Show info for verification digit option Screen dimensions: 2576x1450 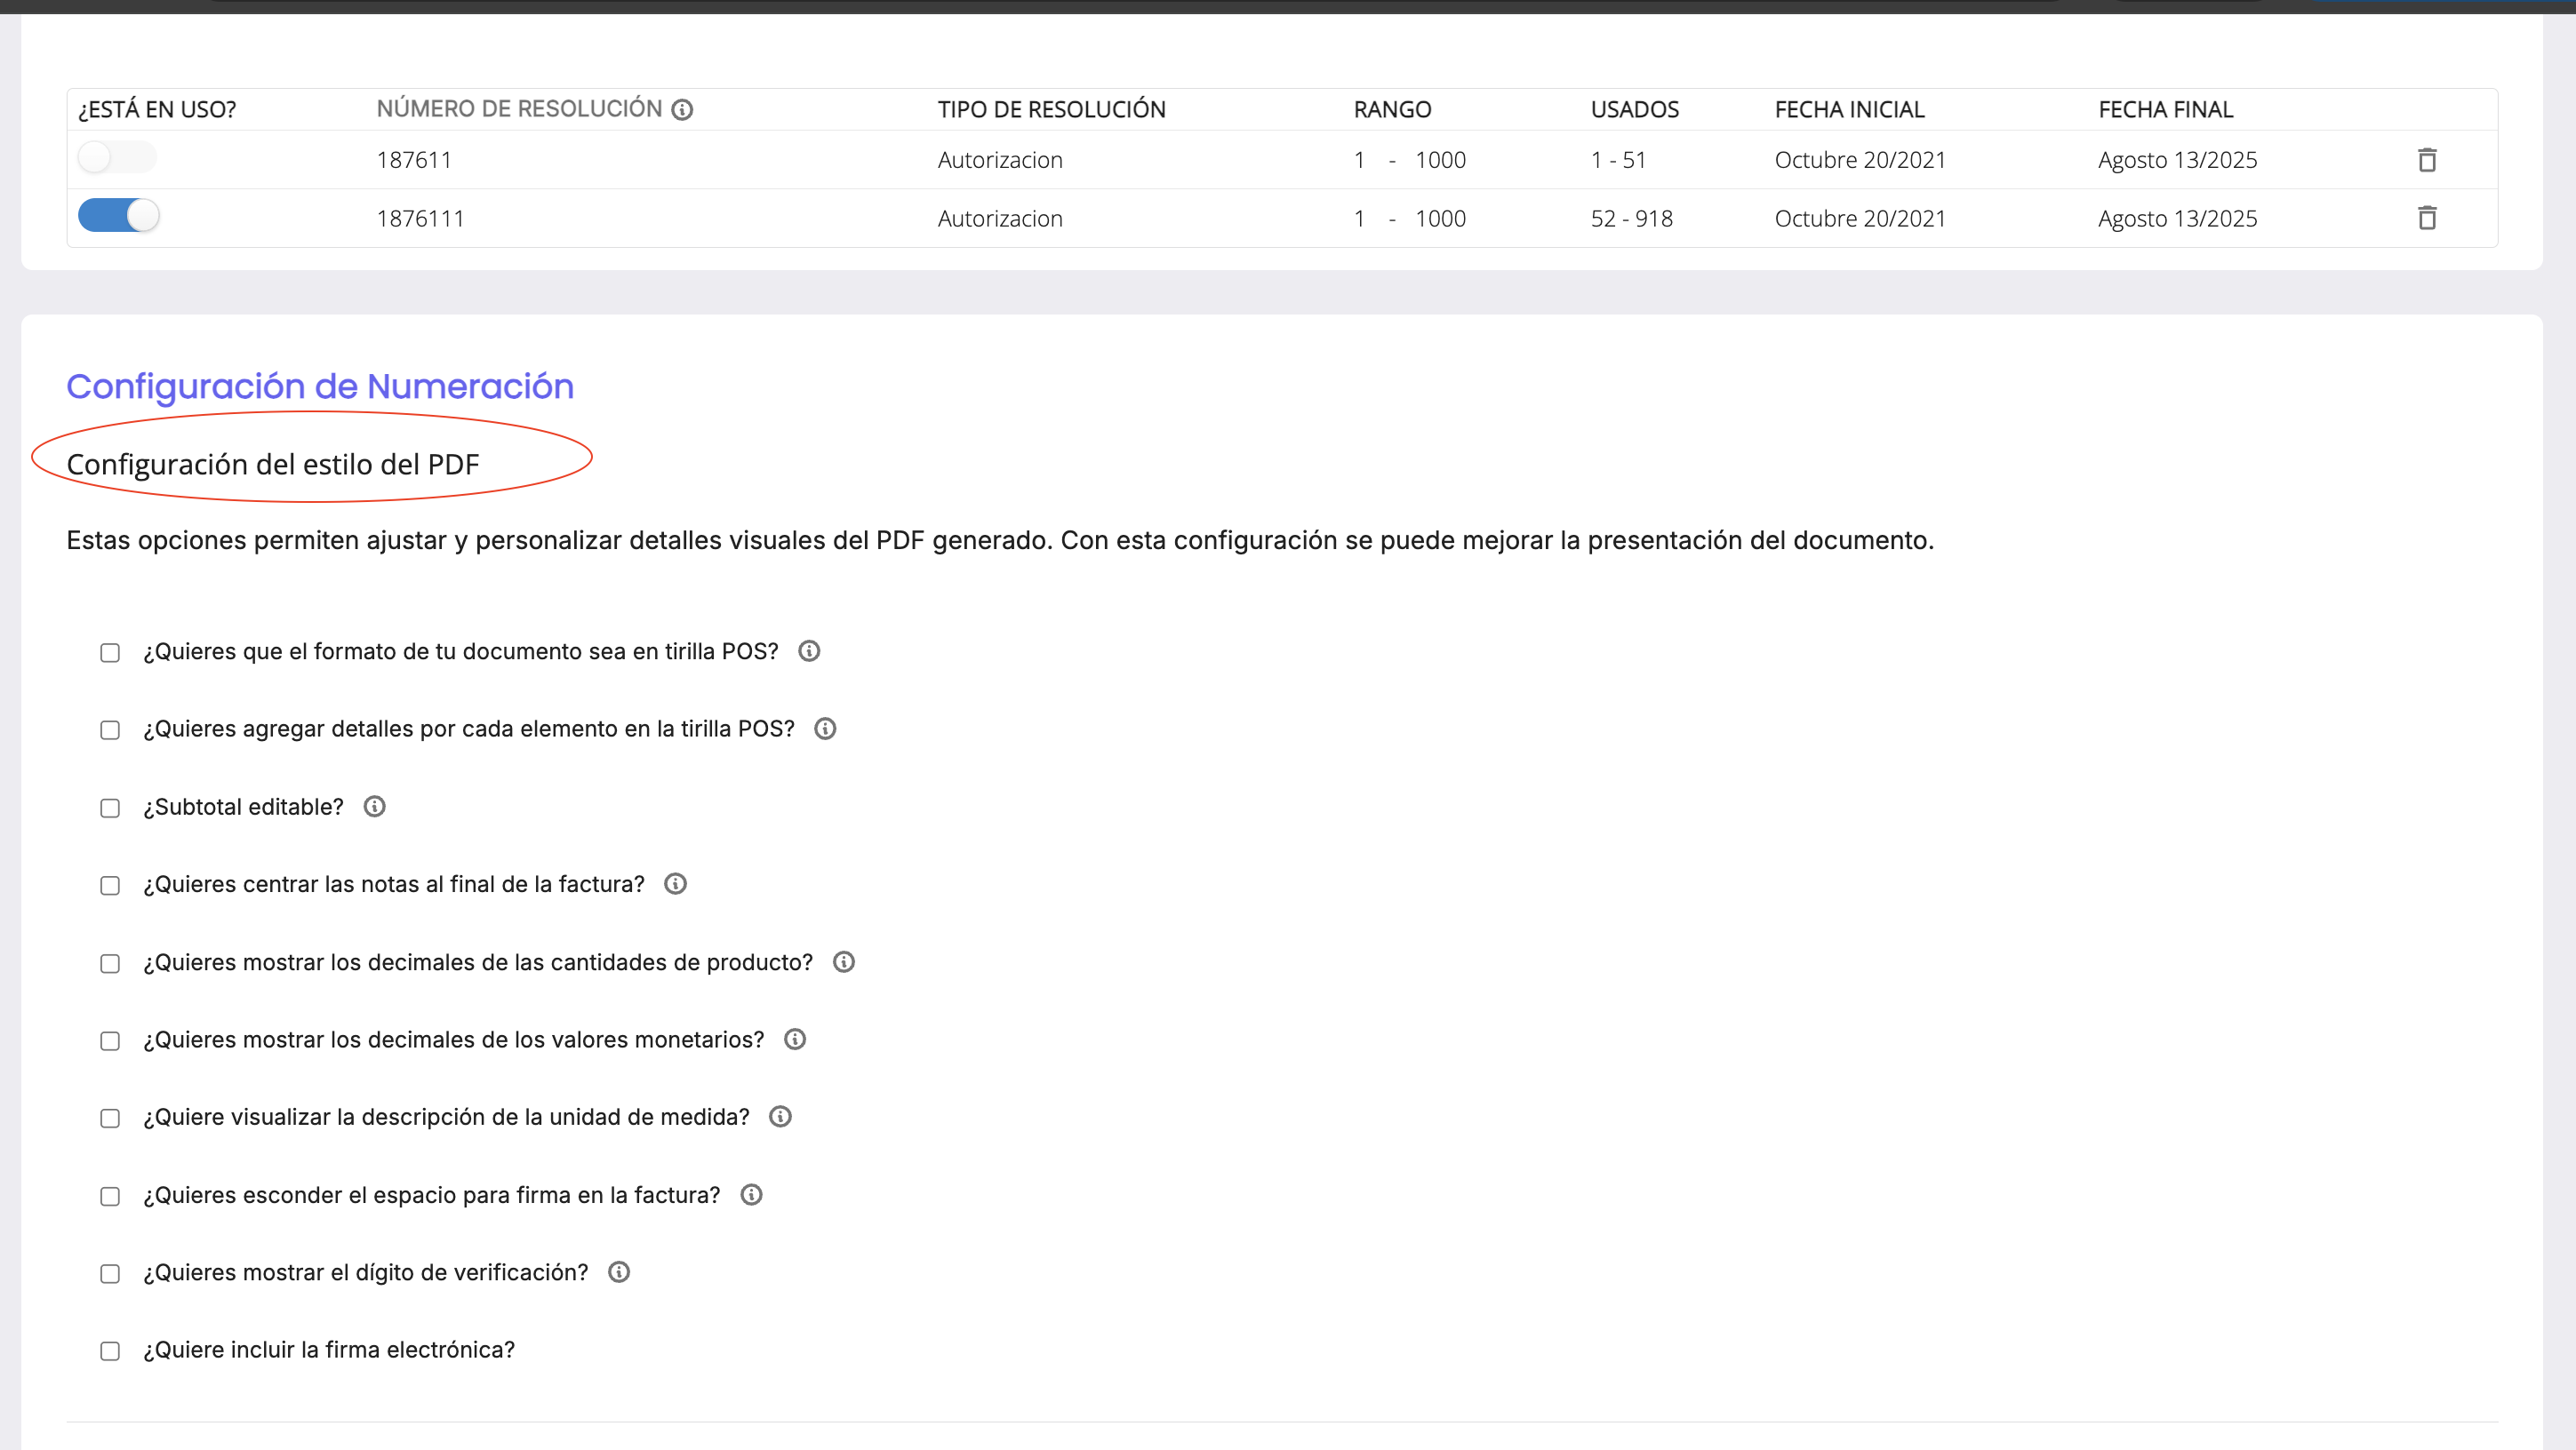pyautogui.click(x=619, y=1272)
